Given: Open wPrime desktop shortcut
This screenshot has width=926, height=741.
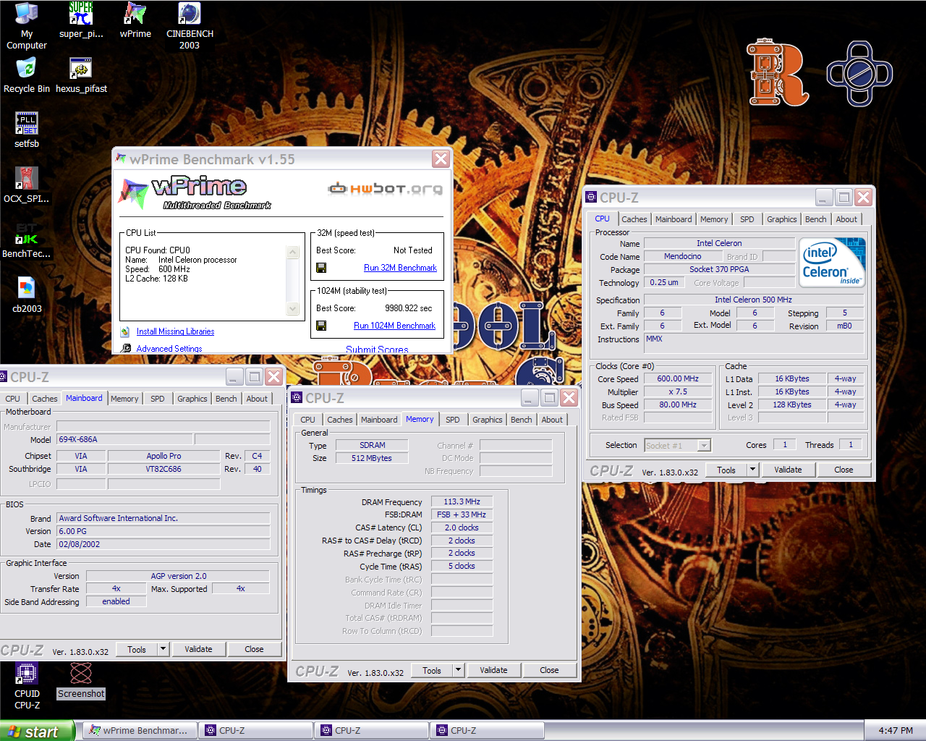Looking at the screenshot, I should pyautogui.click(x=135, y=20).
